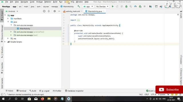Open the Database Inspector tool window
The image size is (183, 102).
click(74, 91)
